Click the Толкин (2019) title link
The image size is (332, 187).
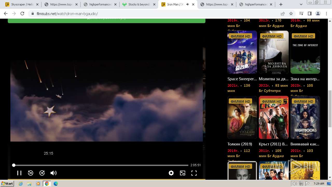[240, 144]
